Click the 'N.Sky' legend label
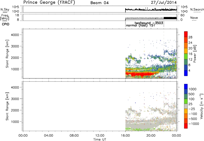204x141 pixels. (x=5, y=9)
